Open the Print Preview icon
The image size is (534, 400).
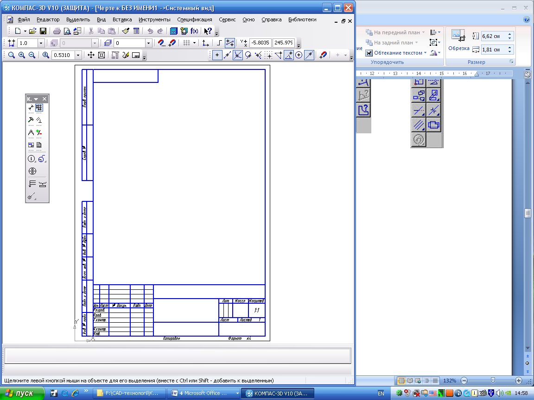67,31
